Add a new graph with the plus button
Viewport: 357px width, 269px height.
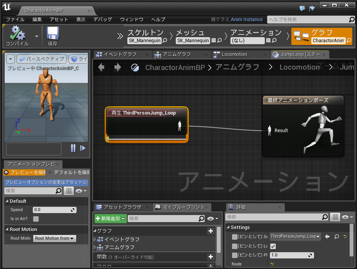coord(211,231)
